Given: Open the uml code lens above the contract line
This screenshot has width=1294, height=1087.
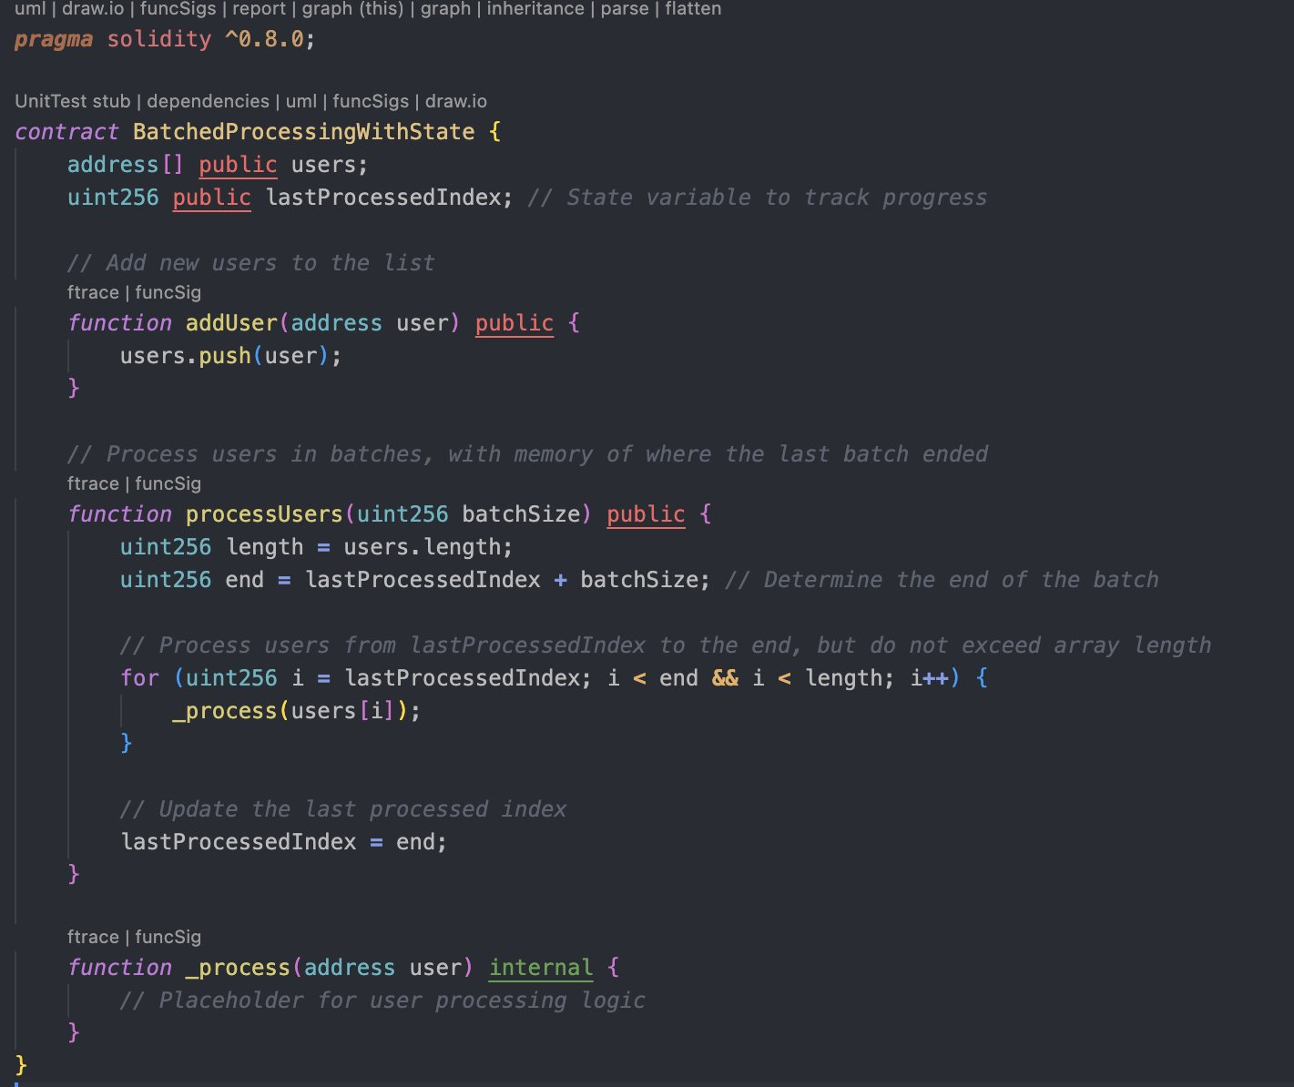Looking at the screenshot, I should pos(301,101).
